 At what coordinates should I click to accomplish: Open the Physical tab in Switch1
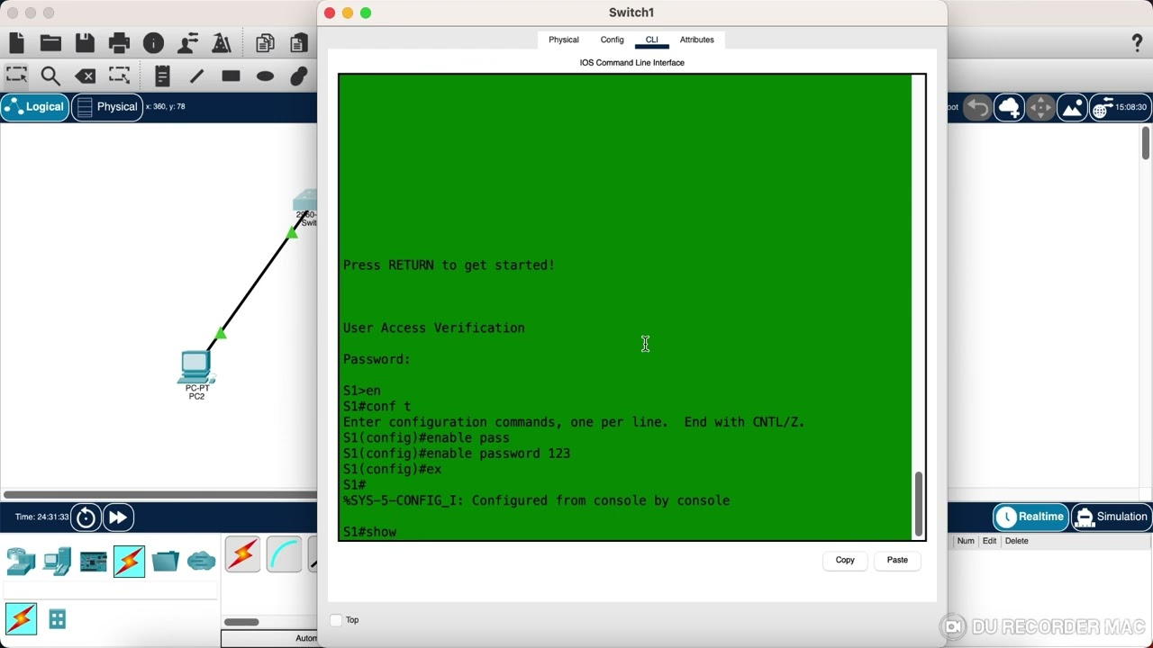pos(564,40)
